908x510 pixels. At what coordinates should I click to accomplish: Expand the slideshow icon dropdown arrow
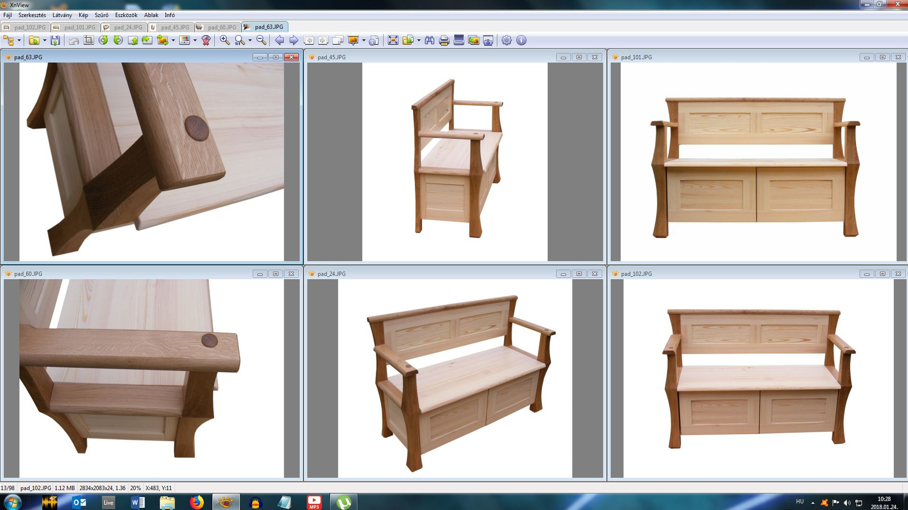pyautogui.click(x=364, y=40)
